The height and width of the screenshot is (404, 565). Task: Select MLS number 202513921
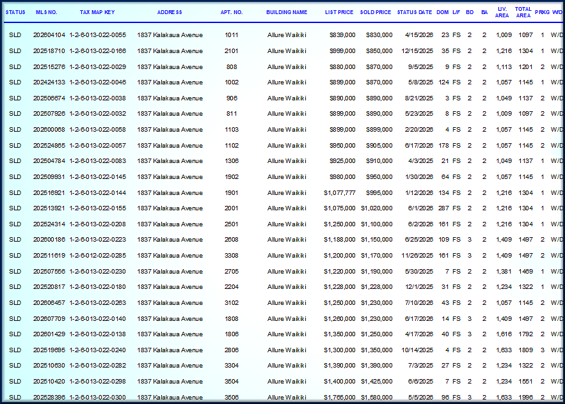[x=49, y=208]
